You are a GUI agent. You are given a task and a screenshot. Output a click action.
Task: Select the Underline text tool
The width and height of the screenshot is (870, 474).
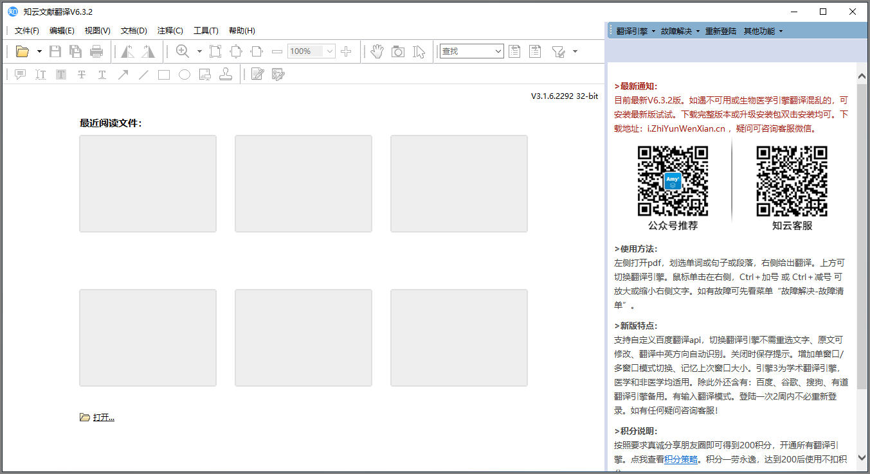point(102,75)
